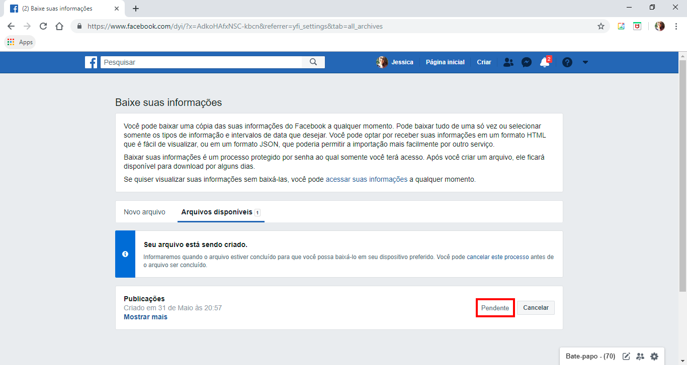Open Chrome profile avatar
687x365 pixels.
[x=660, y=26]
